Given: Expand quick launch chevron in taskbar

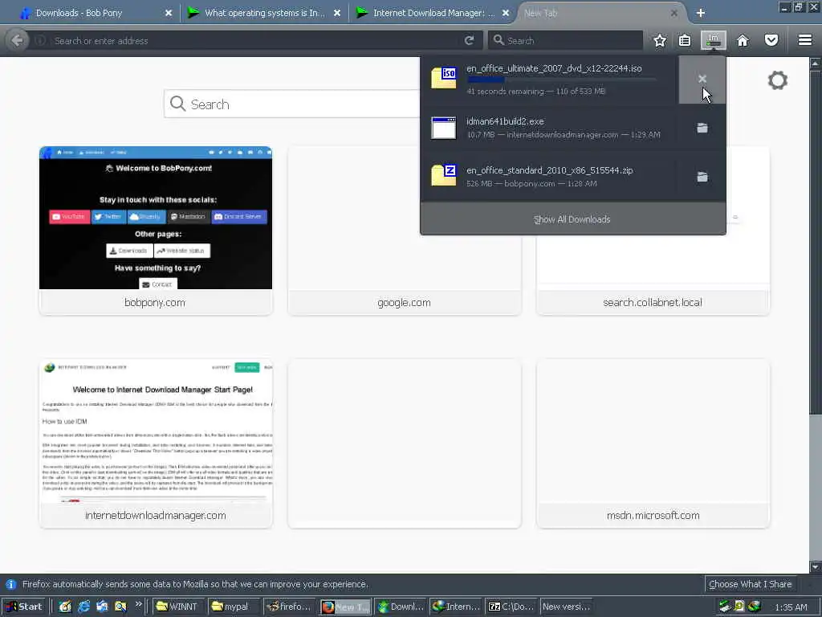Looking at the screenshot, I should click(138, 604).
